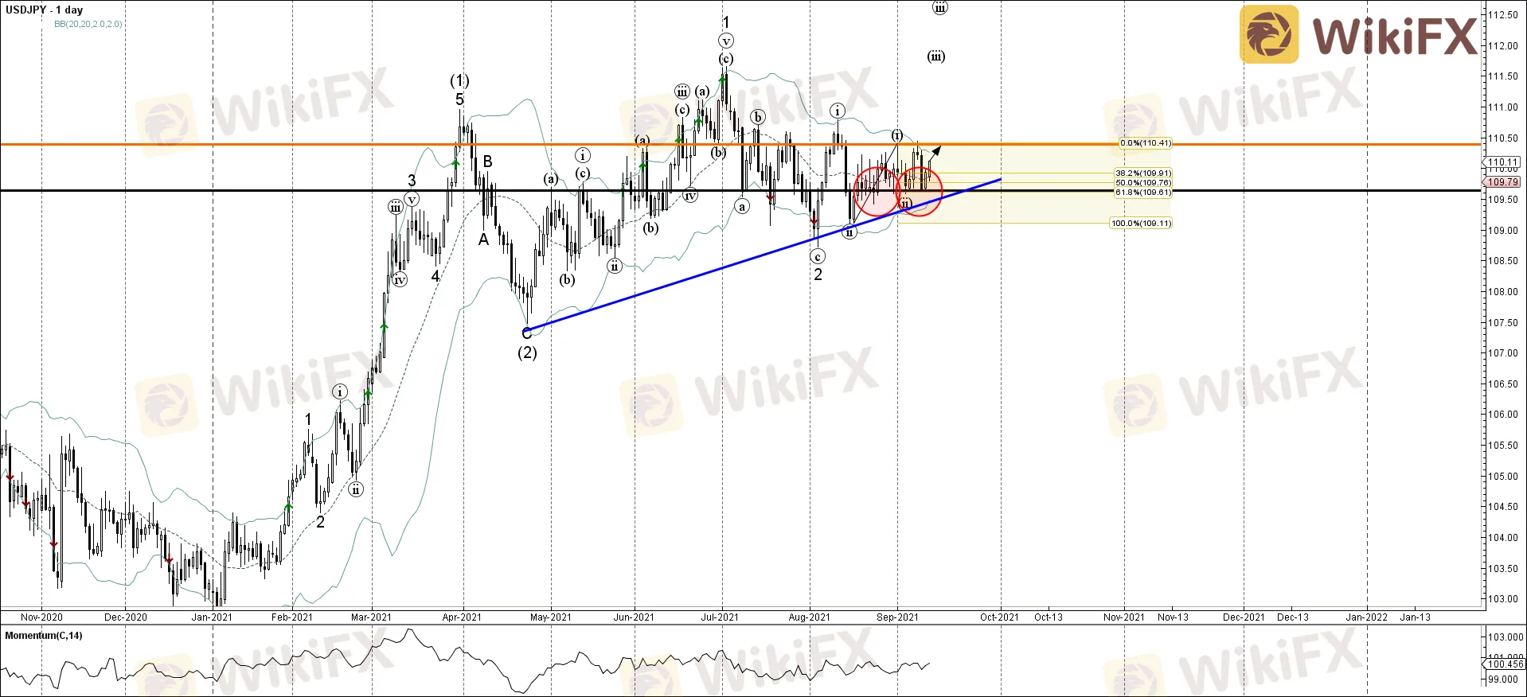Select the BB(20,20,2.0,2.0) indicator label
Screen dimensions: 1527x697
(x=88, y=24)
